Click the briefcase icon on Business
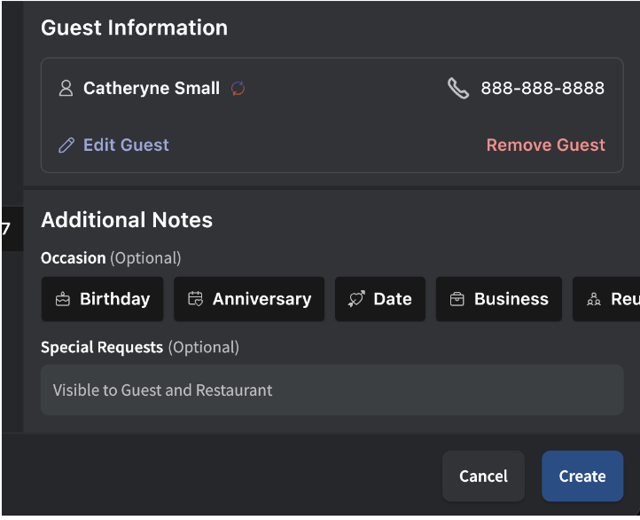The height and width of the screenshot is (520, 640). [457, 300]
